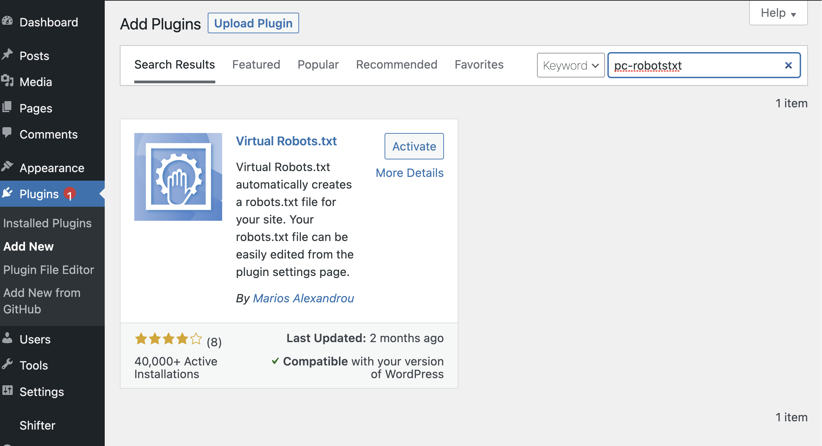Click the 'Add Plugins' page heading
The width and height of the screenshot is (822, 446).
[x=160, y=24]
